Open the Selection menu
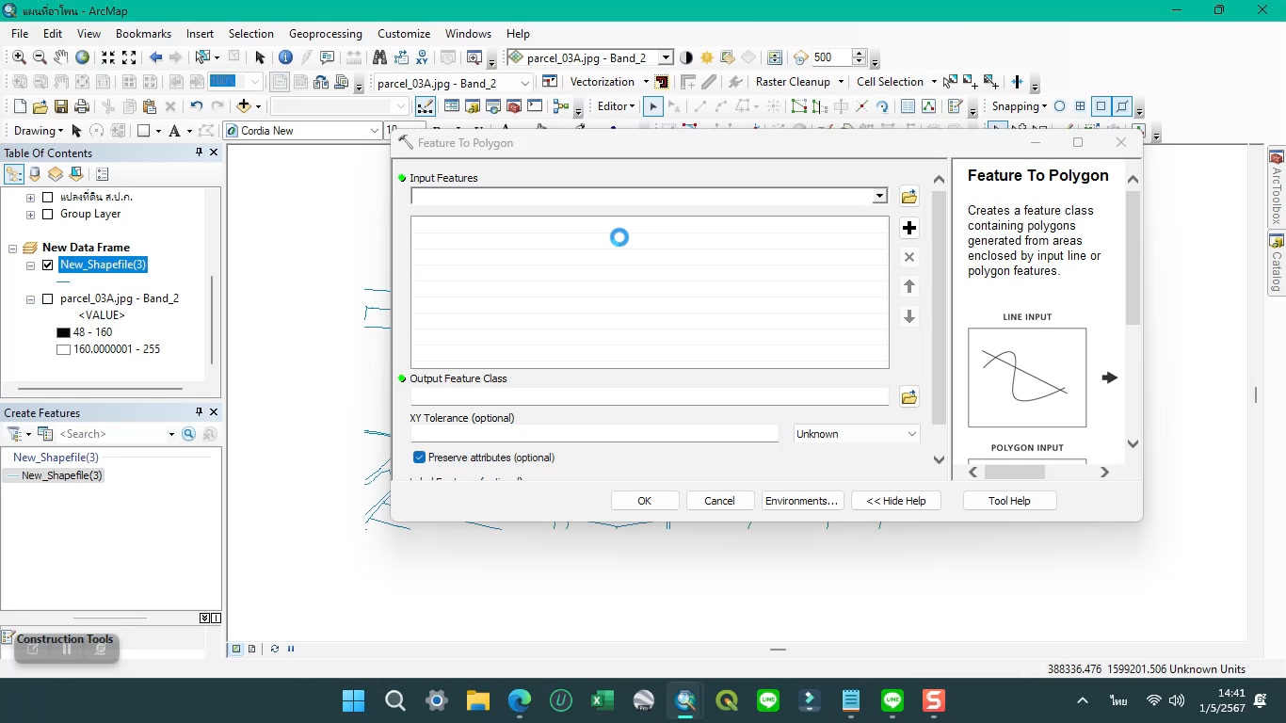Screen dimensions: 1286x723 (x=251, y=34)
